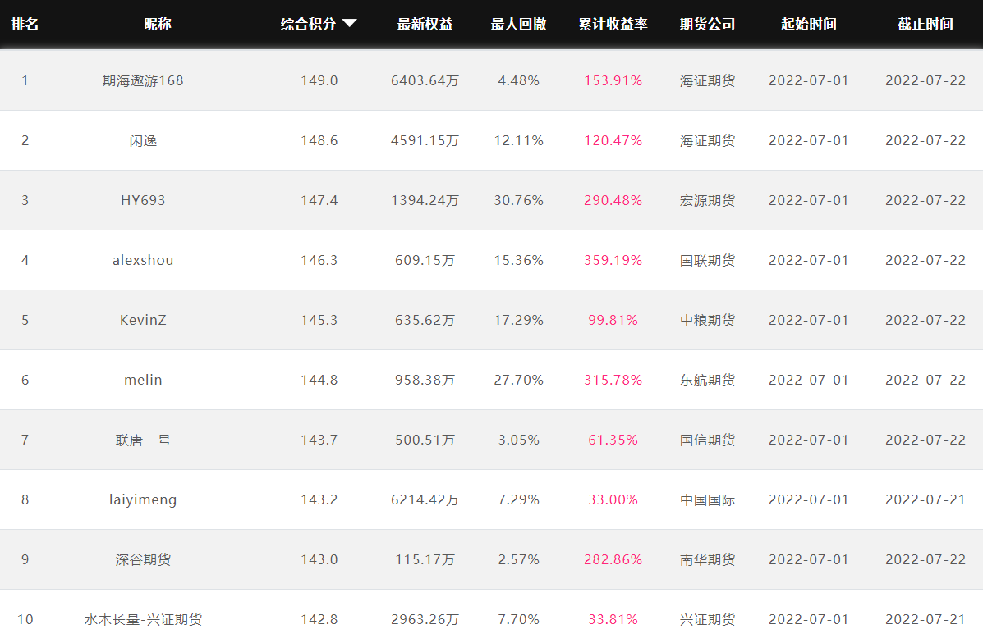The width and height of the screenshot is (983, 643).
Task: Select drawdown 4.48%
Action: (518, 80)
